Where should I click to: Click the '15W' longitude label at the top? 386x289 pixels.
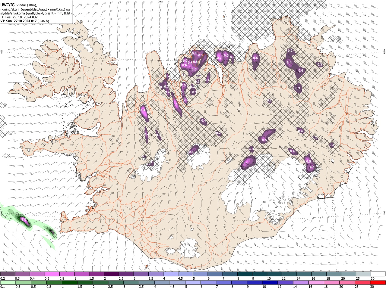320,2
